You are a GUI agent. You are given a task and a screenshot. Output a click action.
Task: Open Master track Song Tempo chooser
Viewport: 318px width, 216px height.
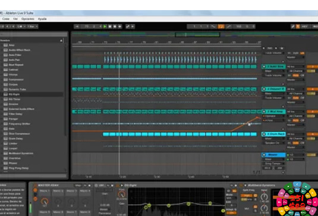click(274, 164)
